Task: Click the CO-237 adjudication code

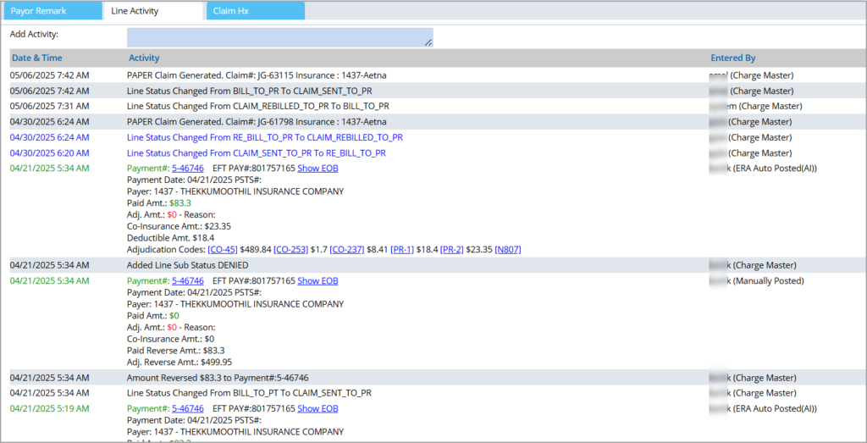Action: tap(346, 250)
